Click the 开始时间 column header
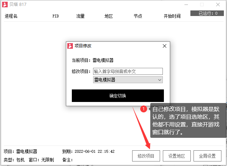Viewport: 227px width, 166px height. pyautogui.click(x=172, y=16)
